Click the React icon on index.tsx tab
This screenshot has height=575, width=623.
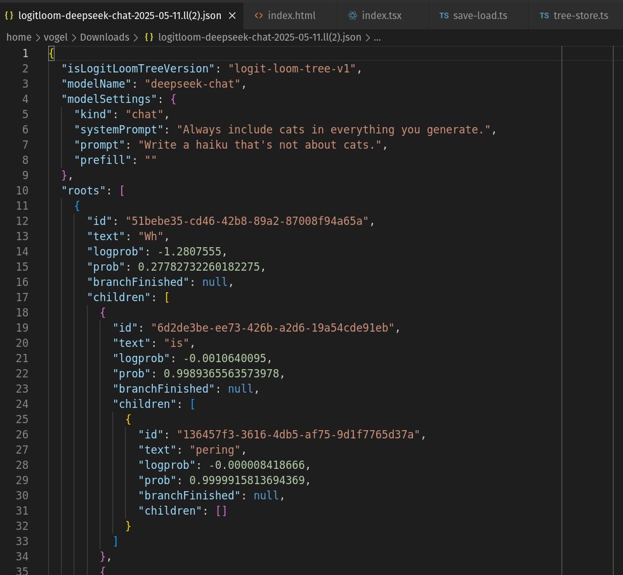(353, 15)
